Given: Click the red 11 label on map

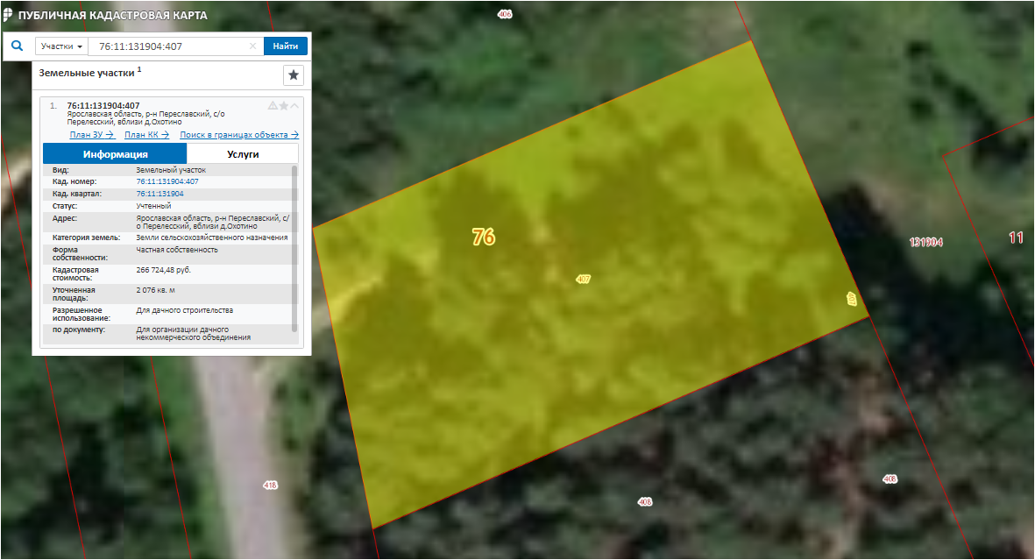Looking at the screenshot, I should (x=1017, y=237).
